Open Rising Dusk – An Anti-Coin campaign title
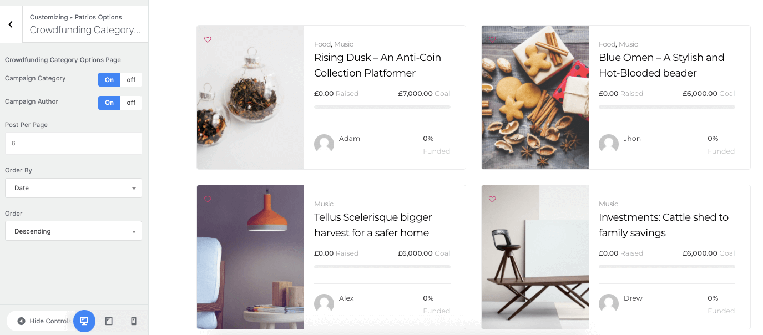 [x=377, y=65]
